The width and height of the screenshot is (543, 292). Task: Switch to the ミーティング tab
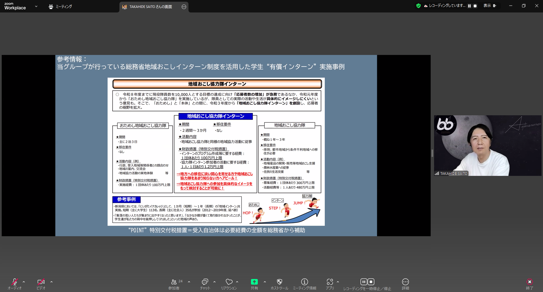tap(60, 7)
